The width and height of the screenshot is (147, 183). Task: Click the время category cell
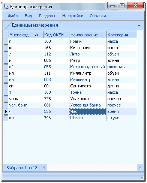[122, 111]
